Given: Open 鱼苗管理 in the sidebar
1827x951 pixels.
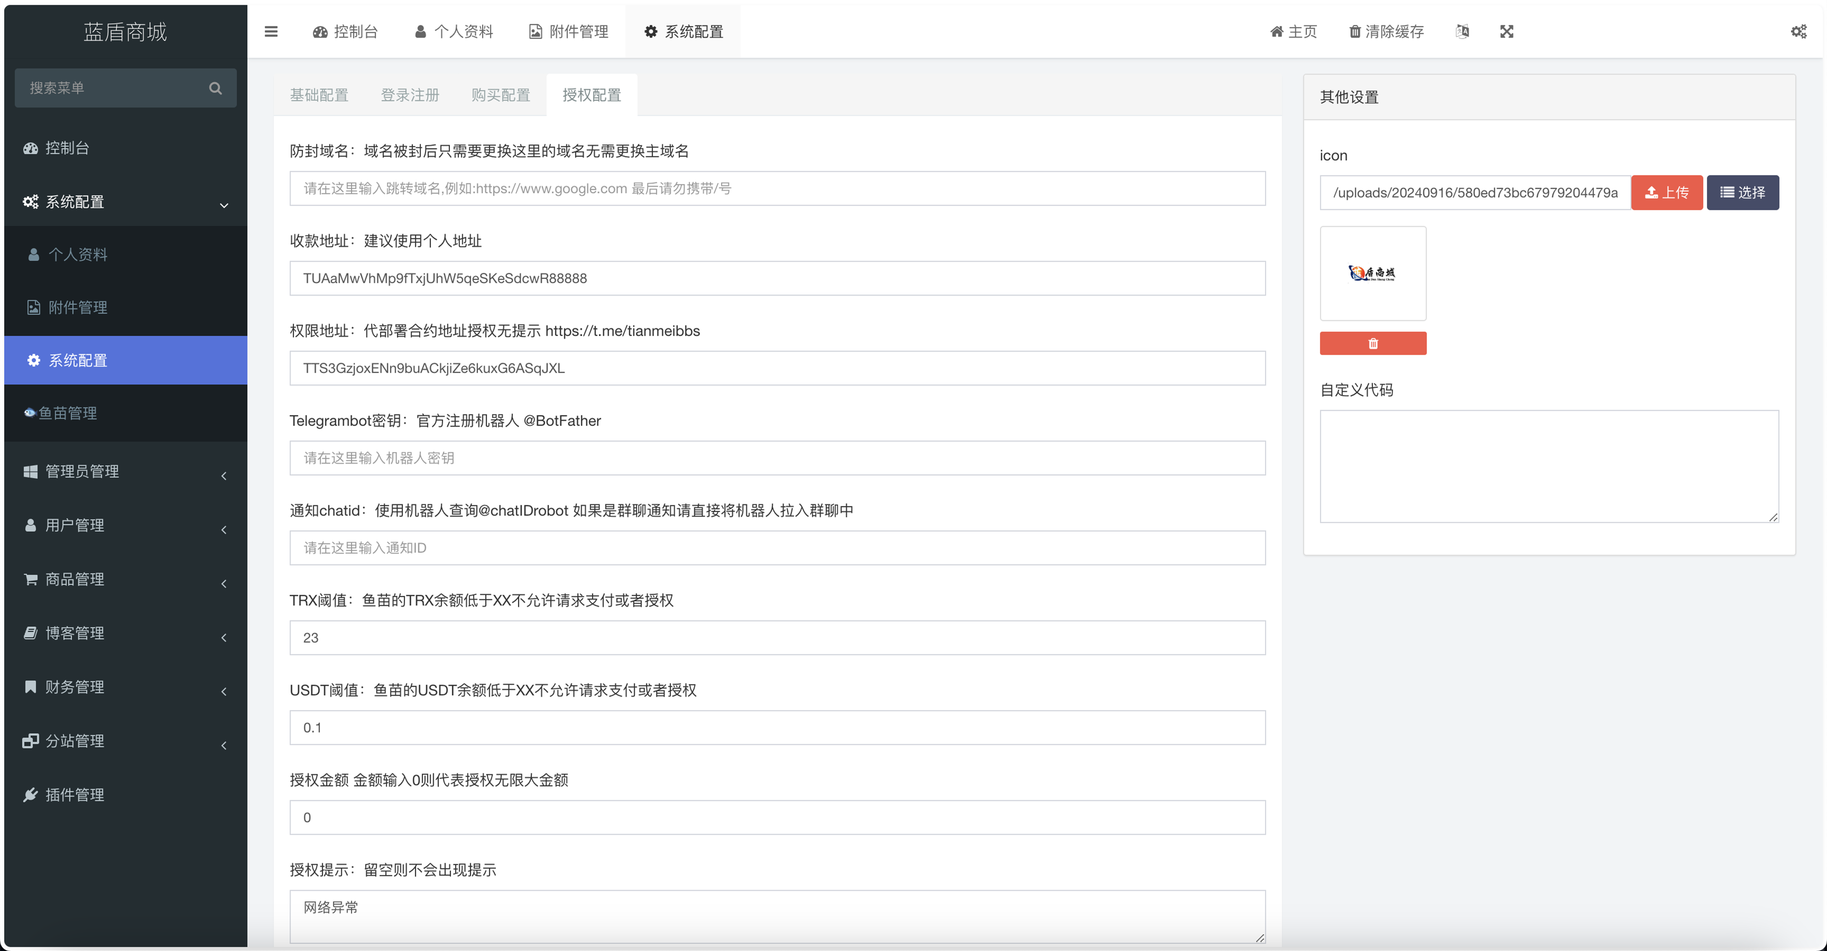Looking at the screenshot, I should click(67, 413).
